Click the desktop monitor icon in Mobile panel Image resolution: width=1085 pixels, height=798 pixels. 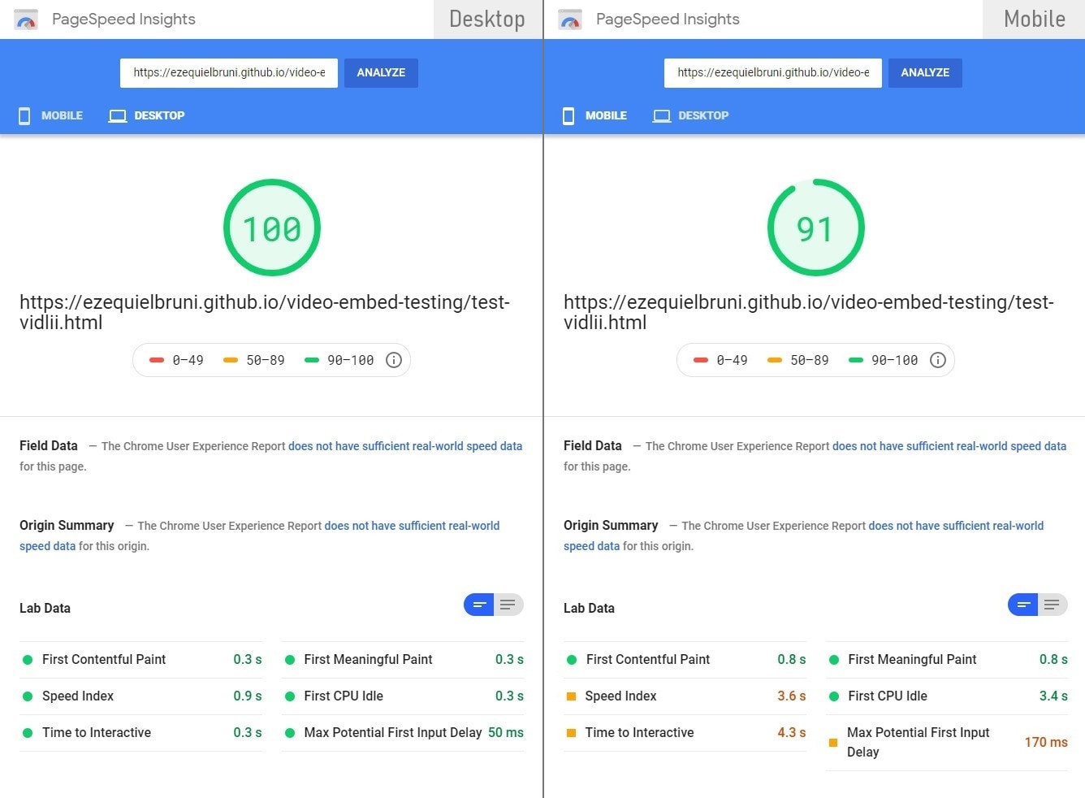pyautogui.click(x=662, y=116)
